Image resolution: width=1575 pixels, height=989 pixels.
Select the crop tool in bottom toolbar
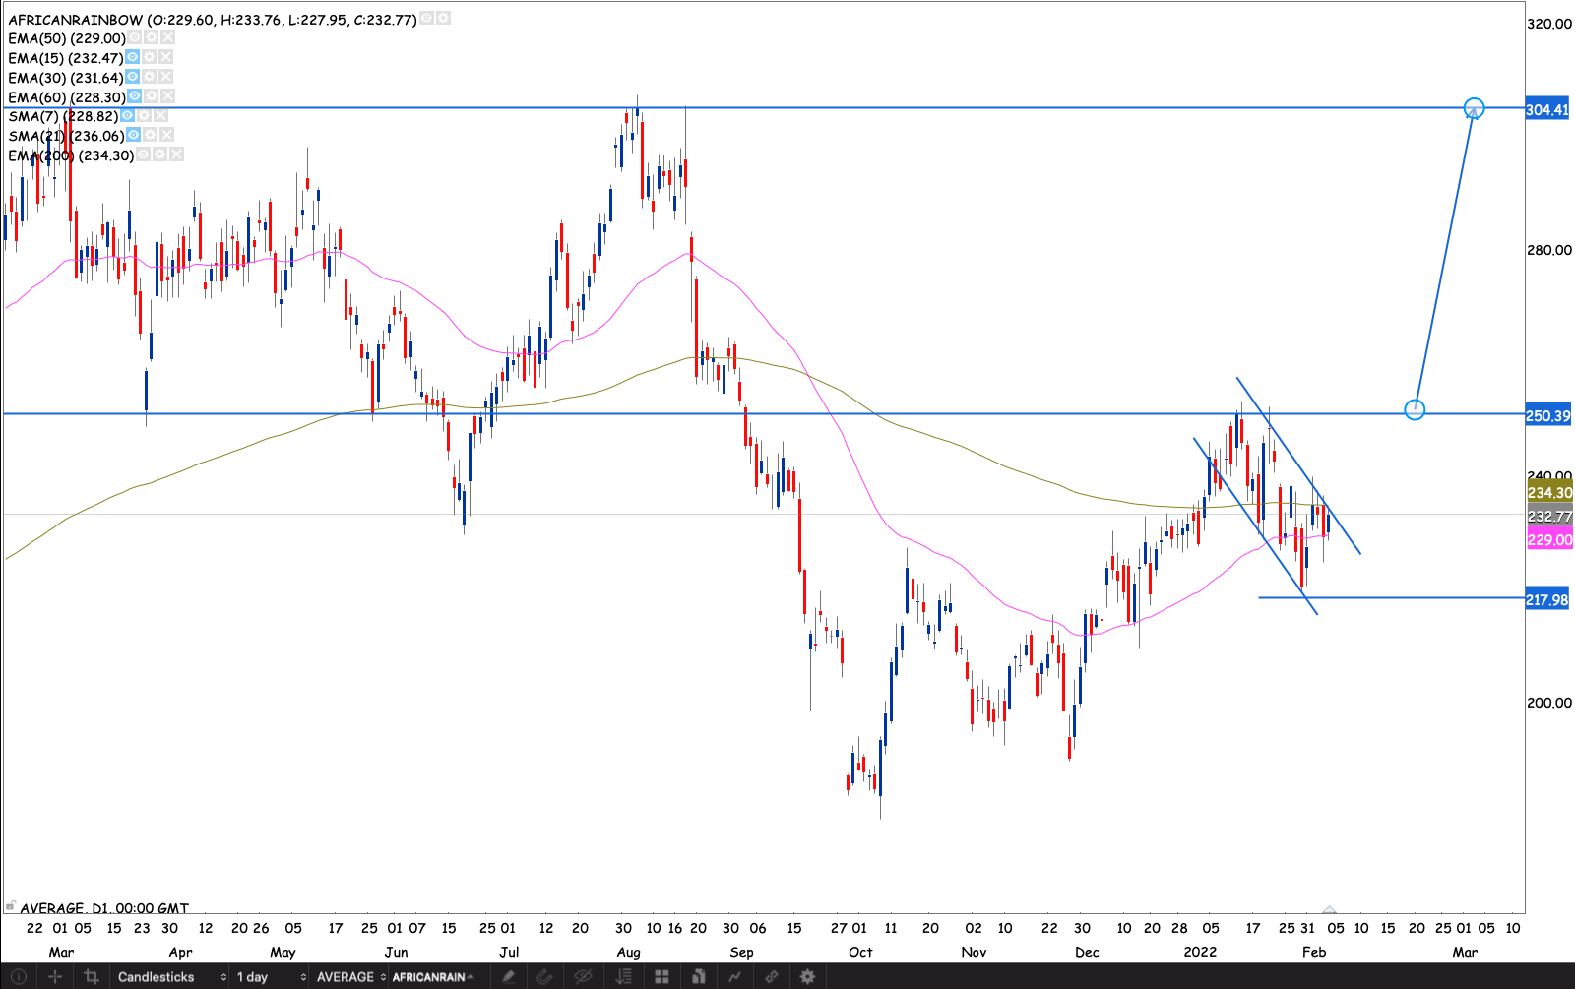[x=91, y=976]
